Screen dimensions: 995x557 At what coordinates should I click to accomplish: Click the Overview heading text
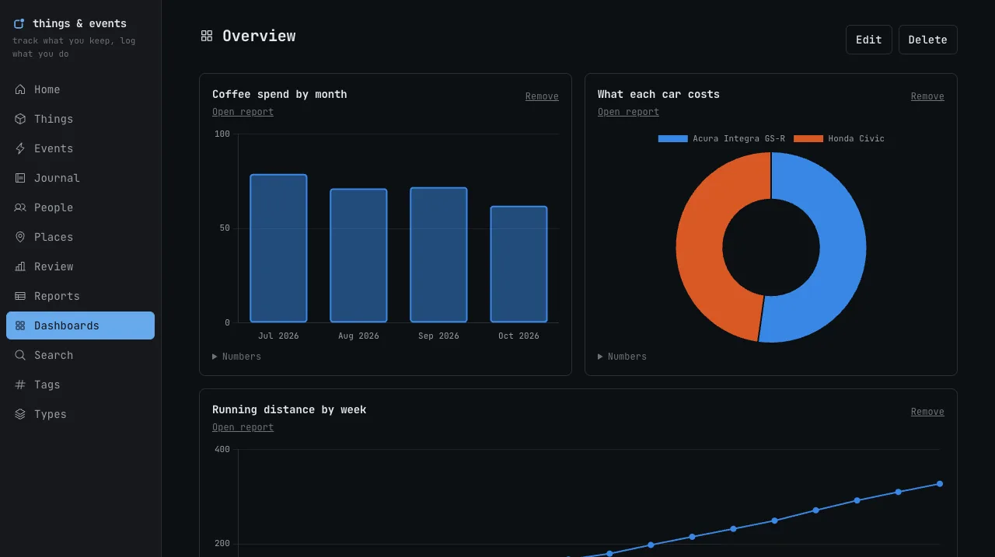point(259,36)
